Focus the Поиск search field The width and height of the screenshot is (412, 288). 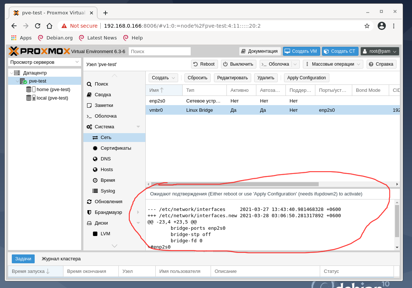pos(159,51)
